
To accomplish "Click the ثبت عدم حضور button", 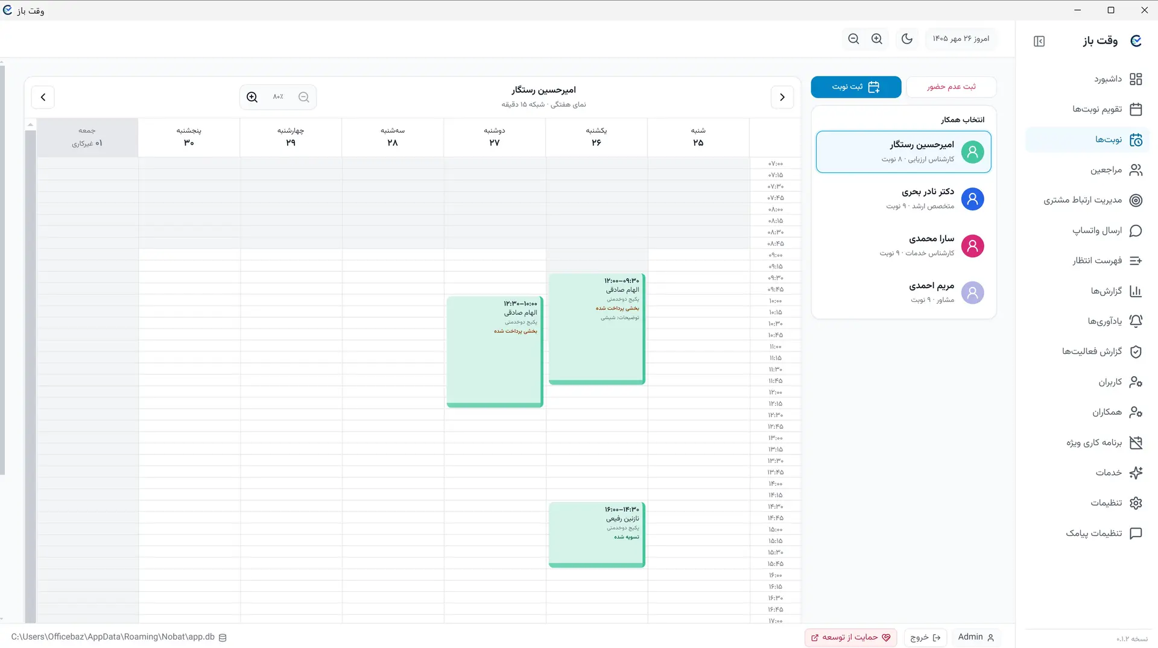I will coord(951,87).
